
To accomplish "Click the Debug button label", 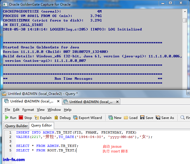I will click(x=65, y=118).
